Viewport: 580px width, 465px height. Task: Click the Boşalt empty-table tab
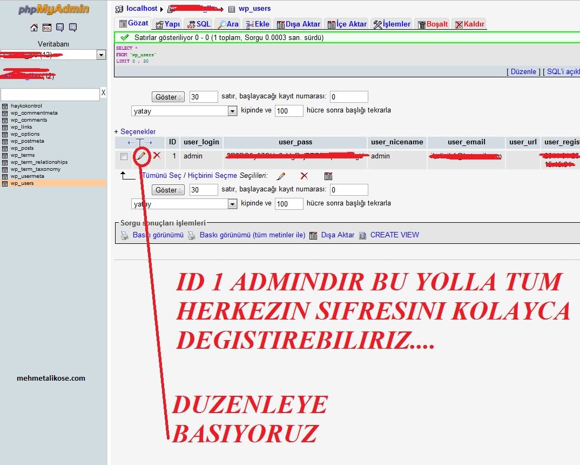[x=433, y=24]
